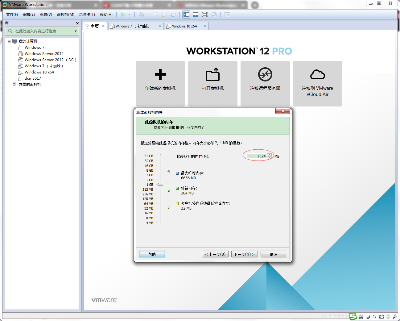Enter full screen mode via toolbar icon

tap(205, 15)
